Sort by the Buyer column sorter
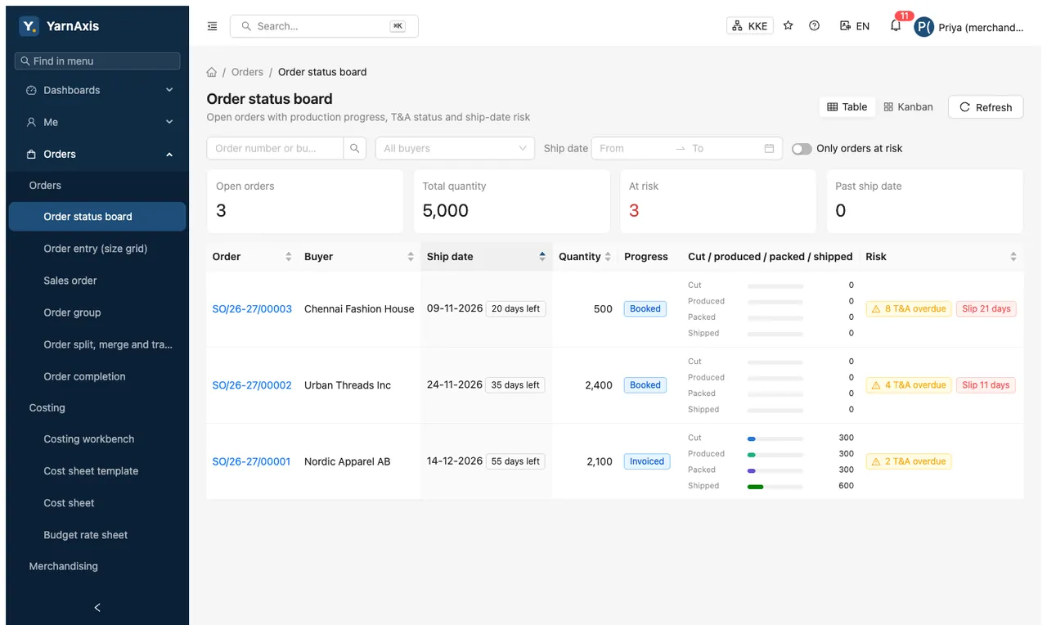The height and width of the screenshot is (625, 1047). (411, 257)
